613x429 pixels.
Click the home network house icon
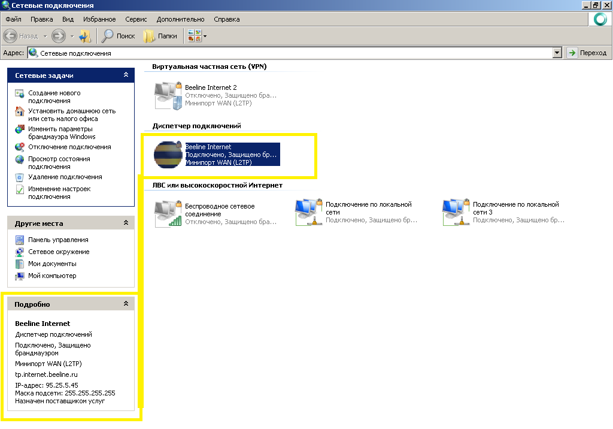click(20, 111)
